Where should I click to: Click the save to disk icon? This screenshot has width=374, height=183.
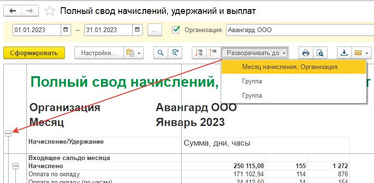pyautogui.click(x=344, y=53)
